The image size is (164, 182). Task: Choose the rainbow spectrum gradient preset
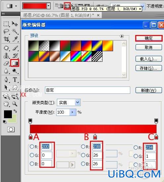(76, 56)
